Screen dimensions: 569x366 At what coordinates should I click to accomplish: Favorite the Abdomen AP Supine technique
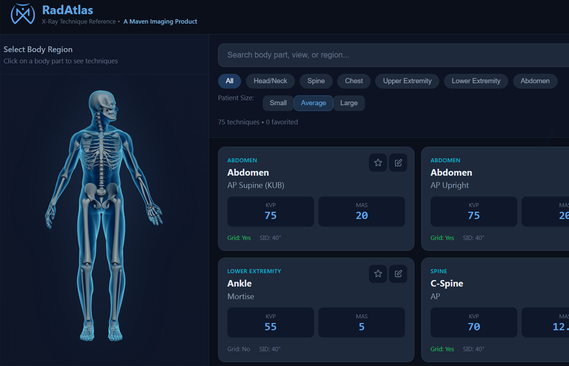click(378, 162)
